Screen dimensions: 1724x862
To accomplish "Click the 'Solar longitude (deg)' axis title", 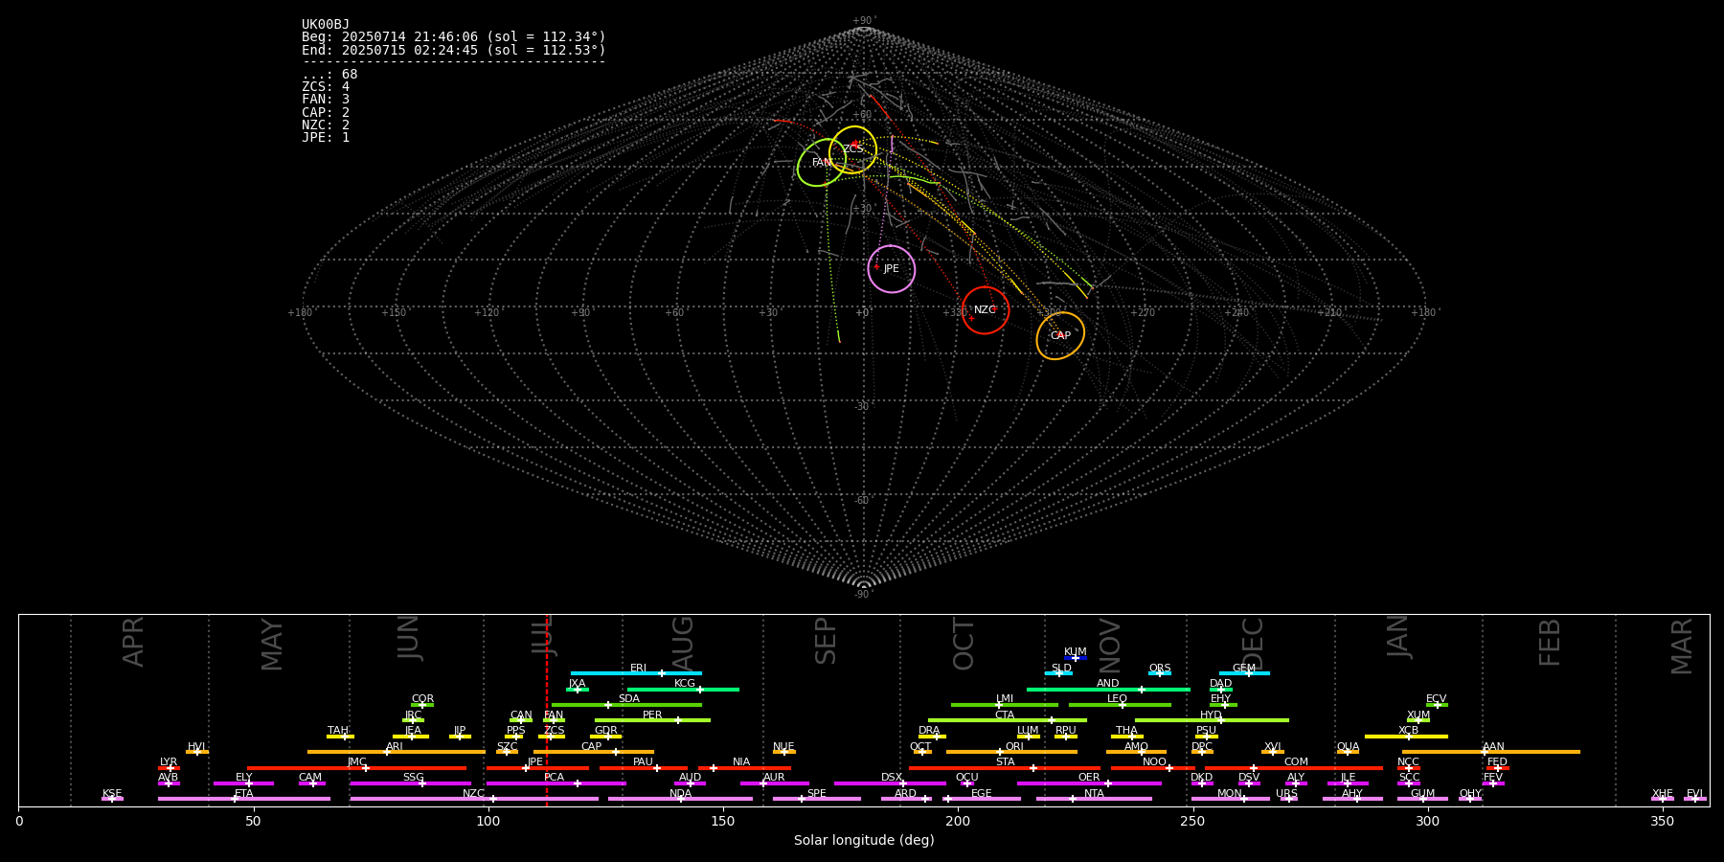I will (x=864, y=840).
